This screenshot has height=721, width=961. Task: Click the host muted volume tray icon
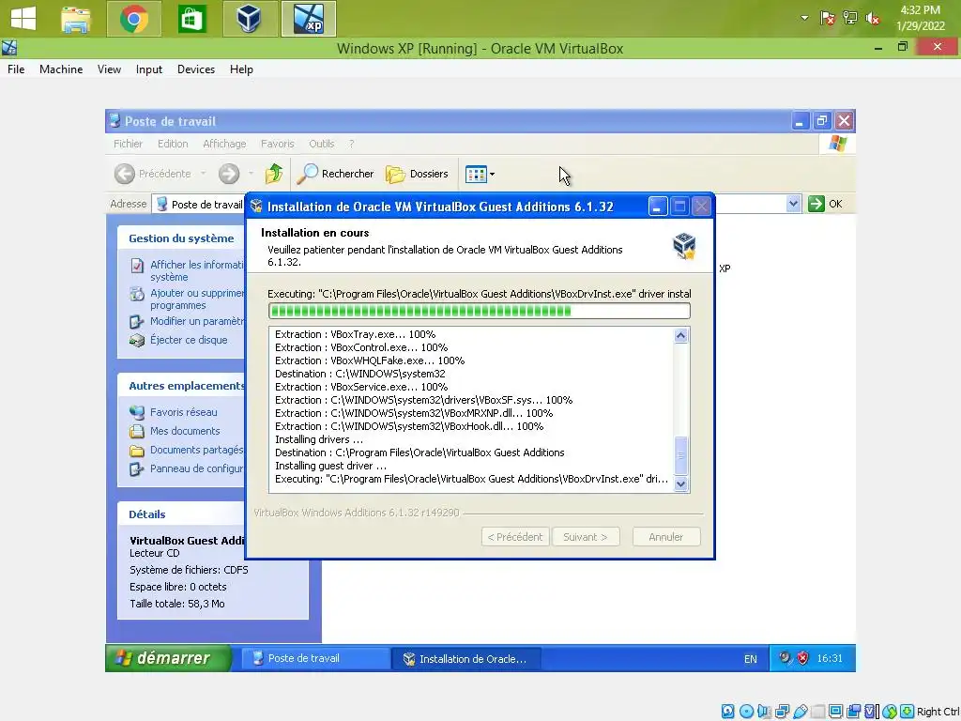pyautogui.click(x=873, y=19)
